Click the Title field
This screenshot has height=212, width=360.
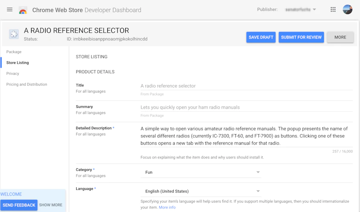246,86
